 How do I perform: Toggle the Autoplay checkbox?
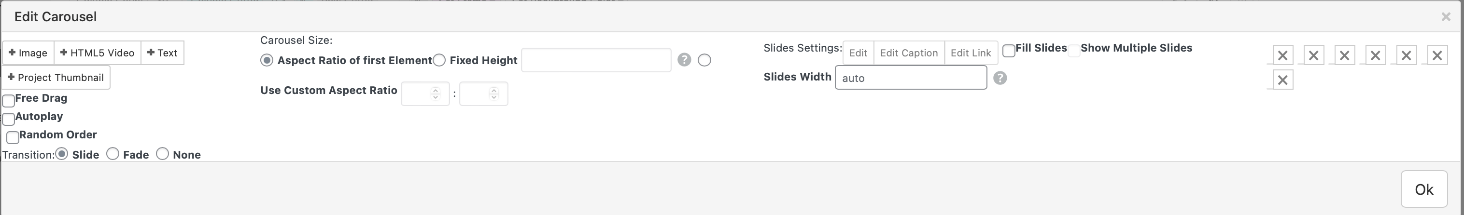[x=9, y=119]
